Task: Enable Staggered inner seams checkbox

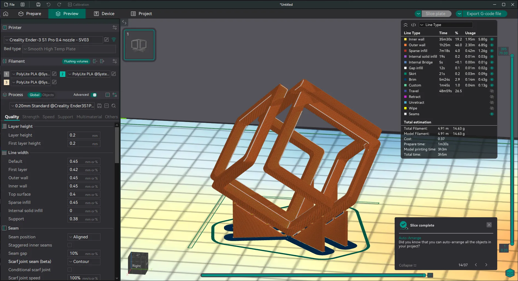Action: pyautogui.click(x=70, y=245)
